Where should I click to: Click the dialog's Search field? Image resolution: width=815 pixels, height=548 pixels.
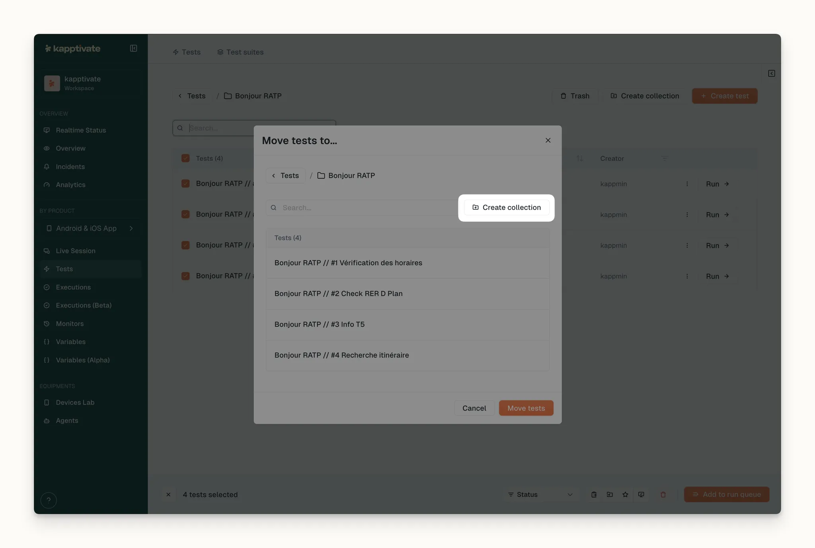[362, 208]
